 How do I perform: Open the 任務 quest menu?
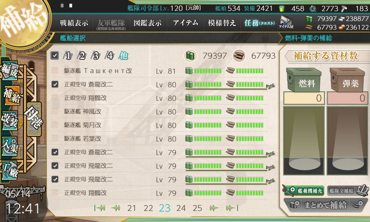(x=259, y=23)
